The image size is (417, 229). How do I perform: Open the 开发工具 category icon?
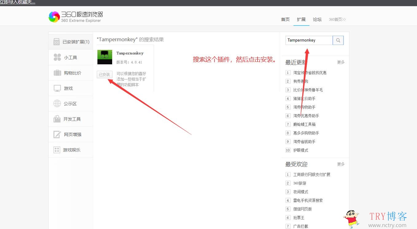coord(57,119)
